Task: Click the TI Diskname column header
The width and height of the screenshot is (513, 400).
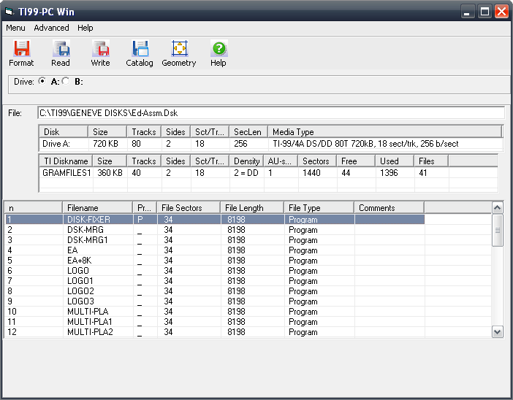Action: click(66, 161)
